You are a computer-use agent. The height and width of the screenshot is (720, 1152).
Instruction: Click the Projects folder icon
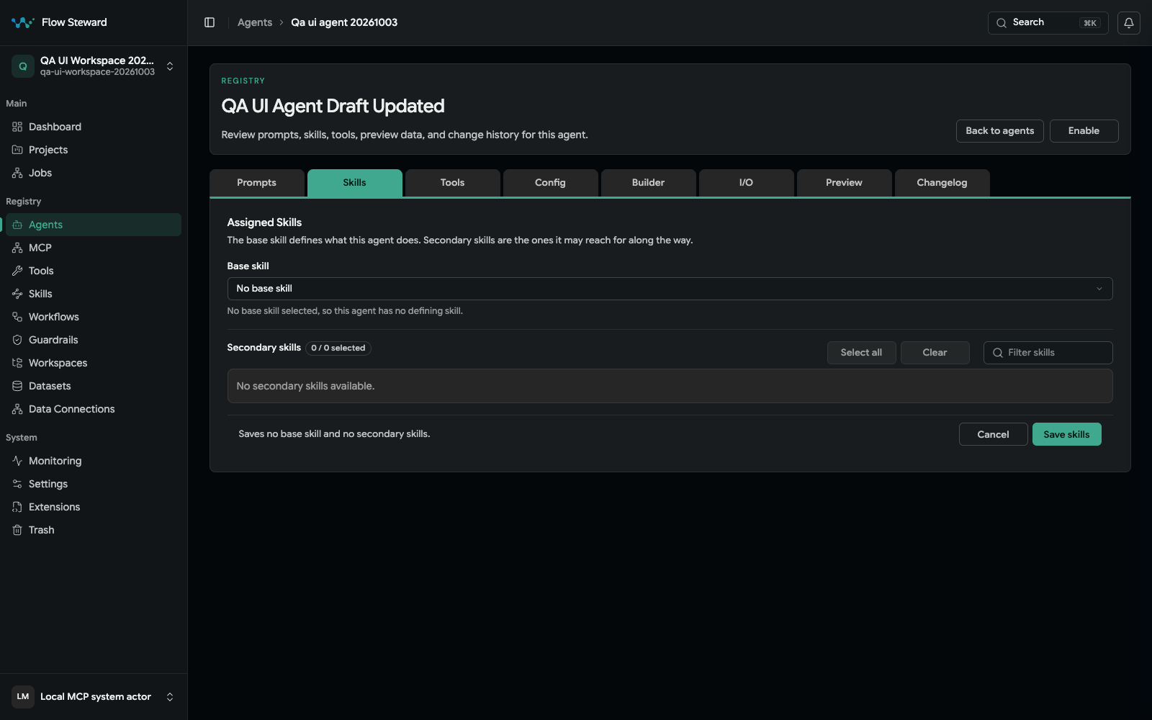click(x=17, y=150)
